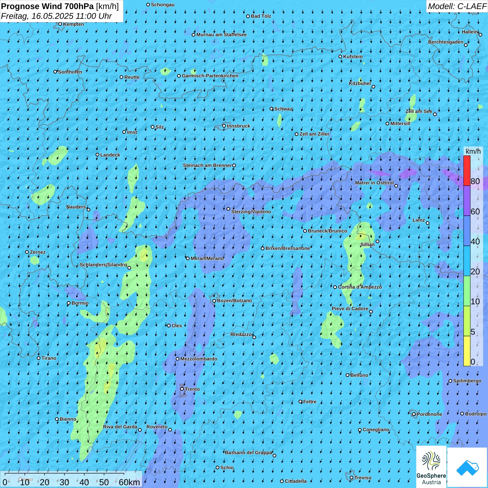Screen dimensions: 488x488
Task: Click the 'Schlanders/Silandro' label
Action: [x=103, y=265]
